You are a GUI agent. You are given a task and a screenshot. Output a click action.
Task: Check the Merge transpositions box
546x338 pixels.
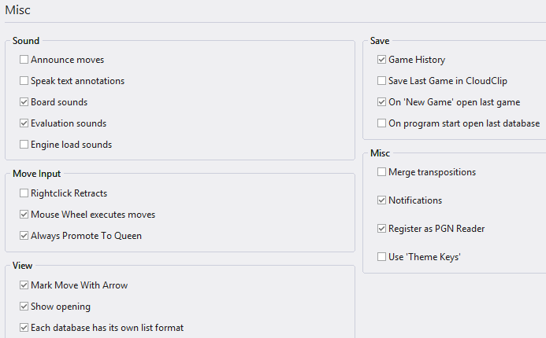point(382,172)
